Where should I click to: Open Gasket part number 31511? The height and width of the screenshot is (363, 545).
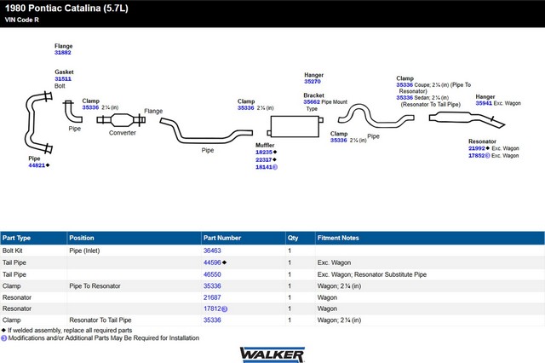pos(62,79)
